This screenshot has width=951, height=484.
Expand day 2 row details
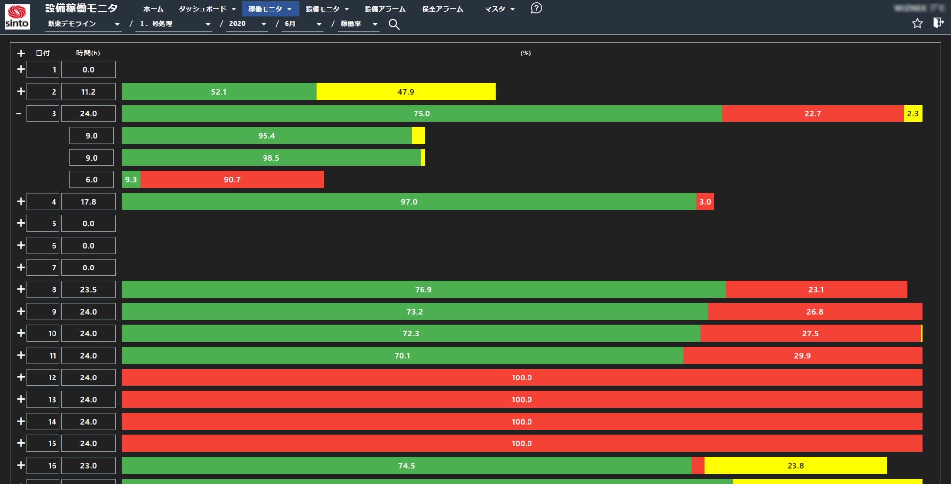tap(21, 91)
